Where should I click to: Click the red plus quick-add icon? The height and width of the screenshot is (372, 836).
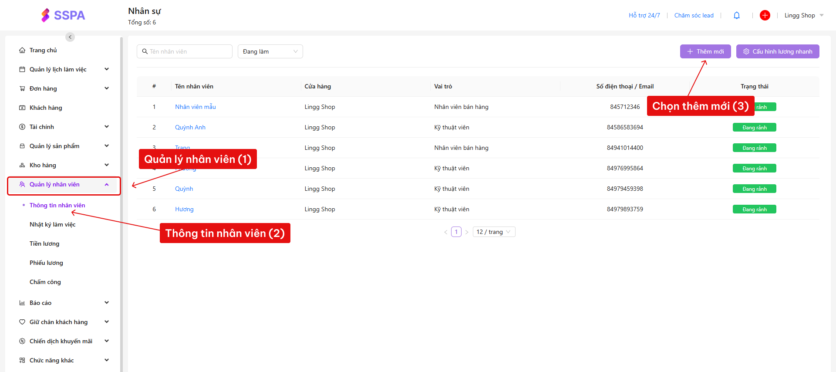pos(765,16)
